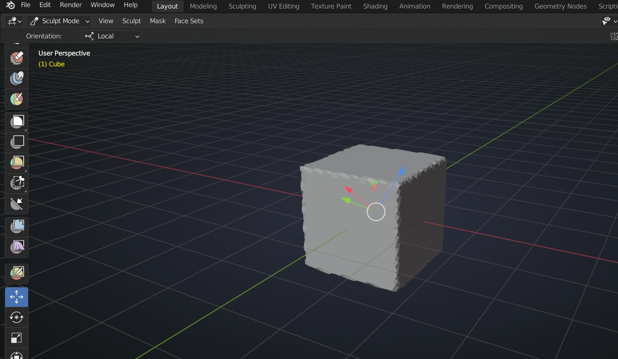
Task: Switch to the Animation workspace tab
Action: click(x=415, y=6)
